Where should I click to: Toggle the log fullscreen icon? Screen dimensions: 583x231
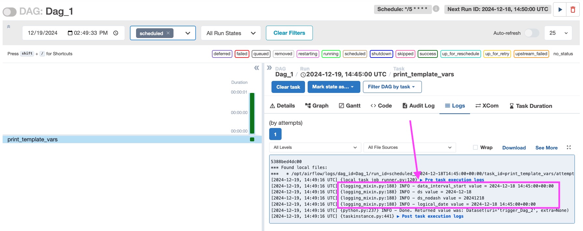tap(569, 148)
